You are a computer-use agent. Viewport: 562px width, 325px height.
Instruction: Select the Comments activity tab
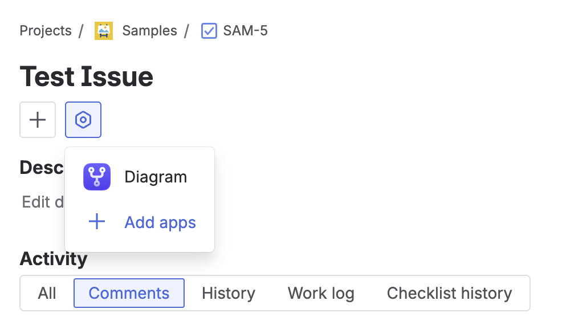pyautogui.click(x=129, y=293)
